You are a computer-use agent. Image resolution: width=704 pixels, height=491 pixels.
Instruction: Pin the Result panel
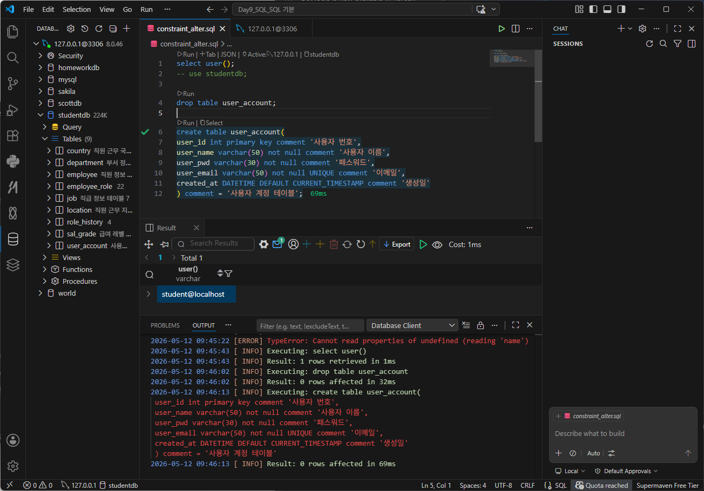point(165,244)
